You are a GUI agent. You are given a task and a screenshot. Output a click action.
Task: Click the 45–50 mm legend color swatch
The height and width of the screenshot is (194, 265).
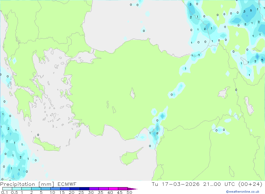[x=123, y=189]
